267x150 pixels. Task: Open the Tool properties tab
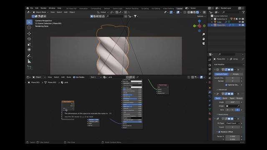pyautogui.click(x=210, y=60)
